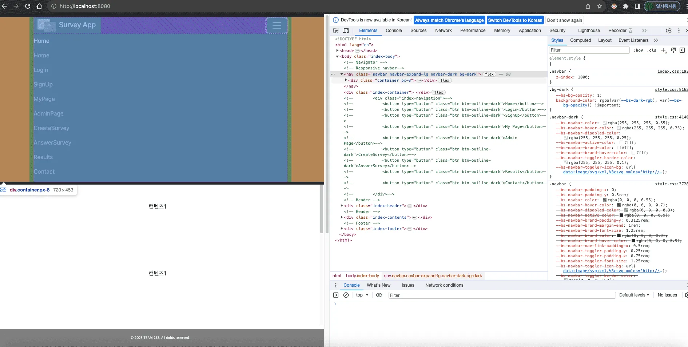Toggle the device toolbar icon
This screenshot has height=347, width=688.
pyautogui.click(x=346, y=31)
